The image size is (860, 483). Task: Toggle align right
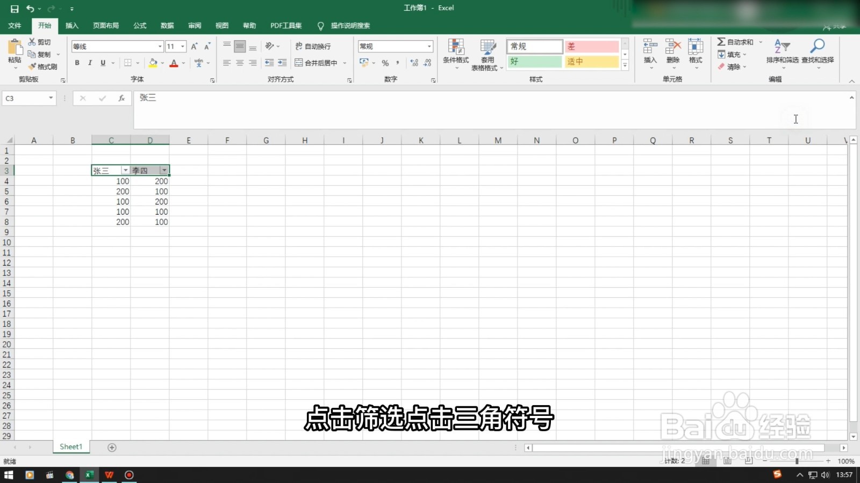click(253, 63)
